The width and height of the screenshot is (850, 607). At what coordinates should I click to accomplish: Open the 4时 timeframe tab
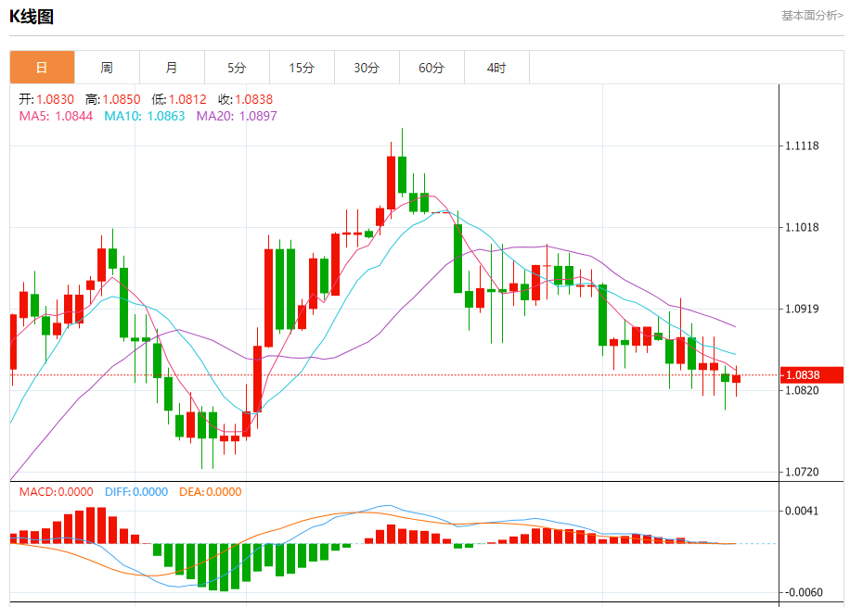click(497, 68)
